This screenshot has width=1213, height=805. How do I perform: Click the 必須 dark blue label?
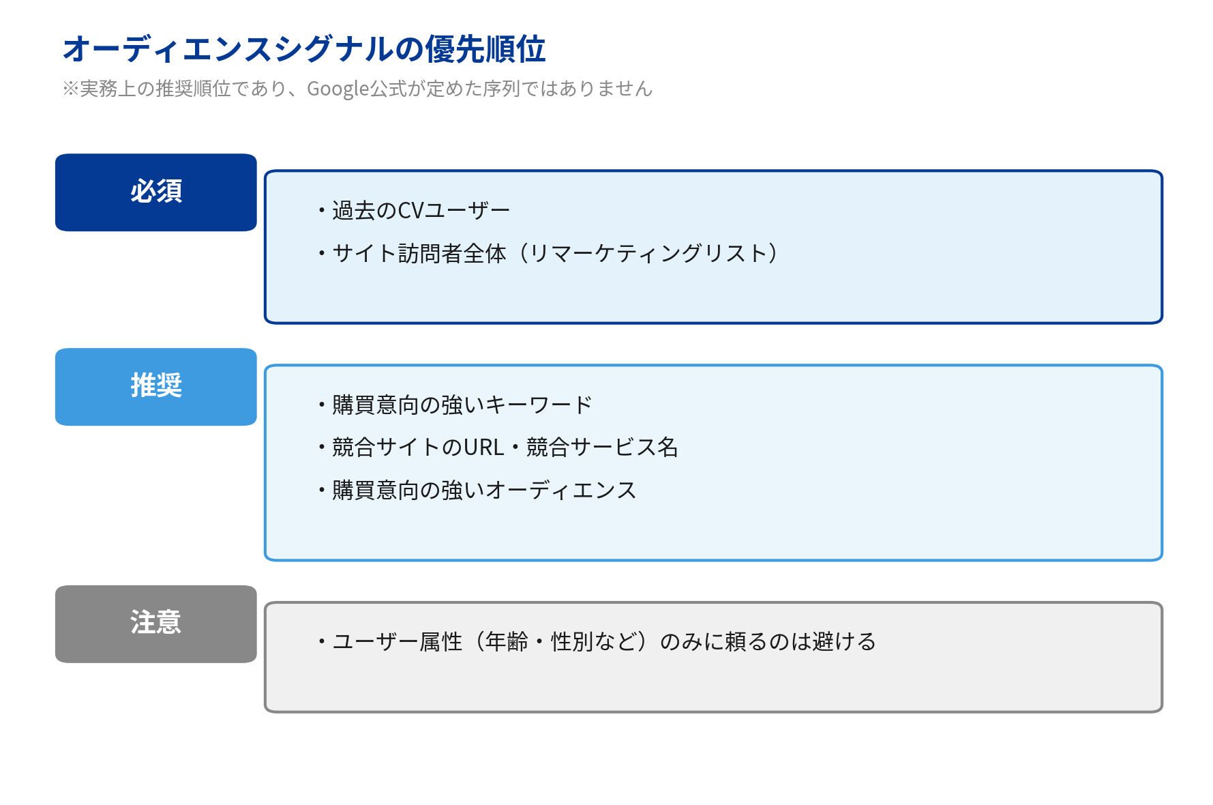[155, 192]
